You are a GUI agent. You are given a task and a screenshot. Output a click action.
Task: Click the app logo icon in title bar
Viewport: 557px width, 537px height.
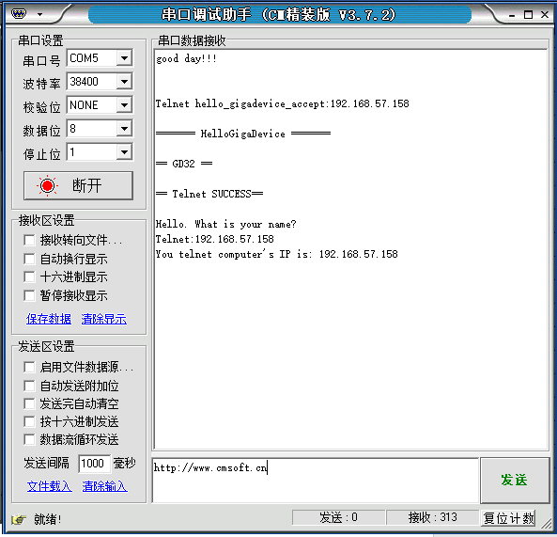tap(19, 14)
